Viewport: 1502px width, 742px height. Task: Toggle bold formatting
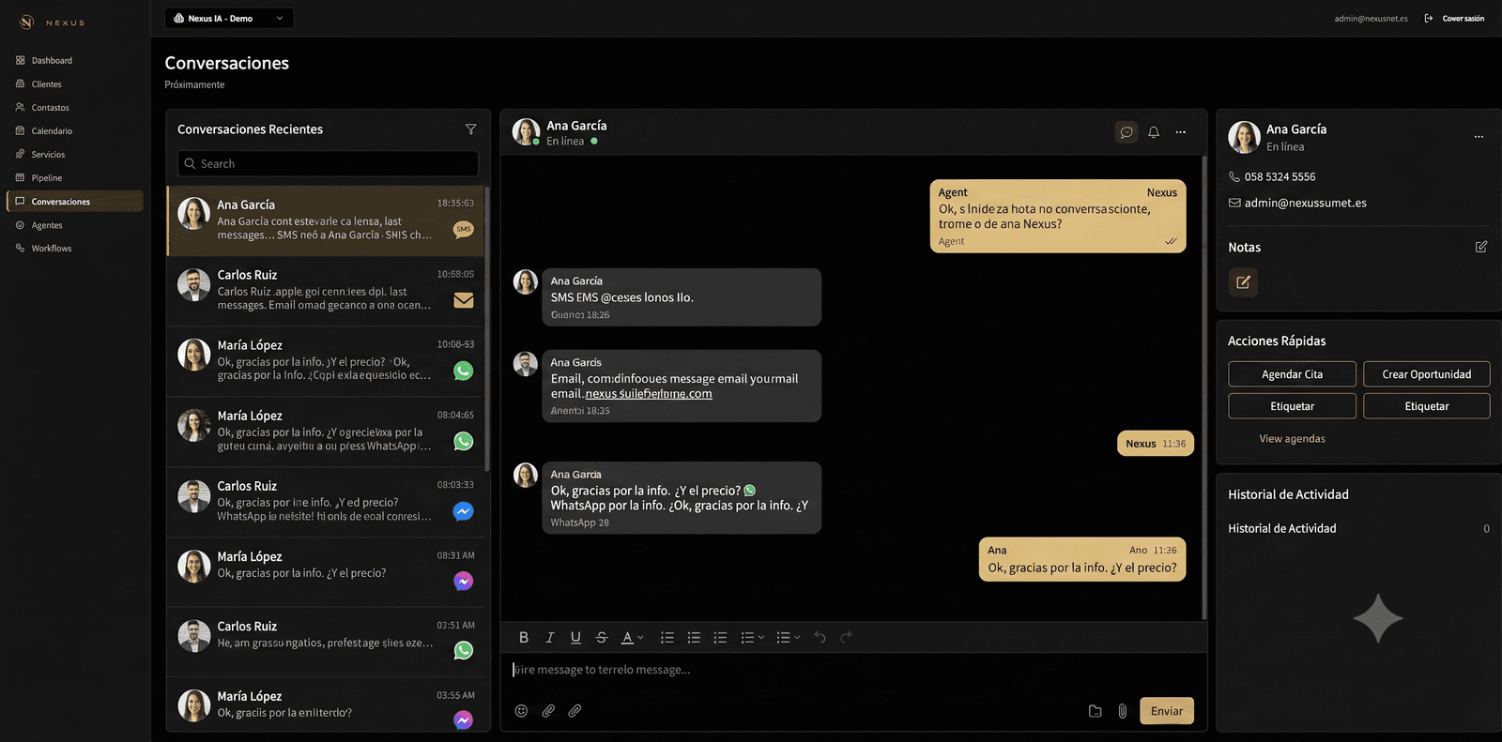(524, 637)
